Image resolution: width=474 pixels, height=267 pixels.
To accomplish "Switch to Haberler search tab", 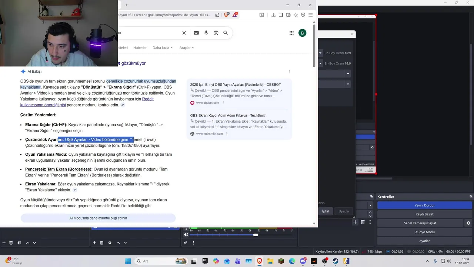I will (140, 48).
